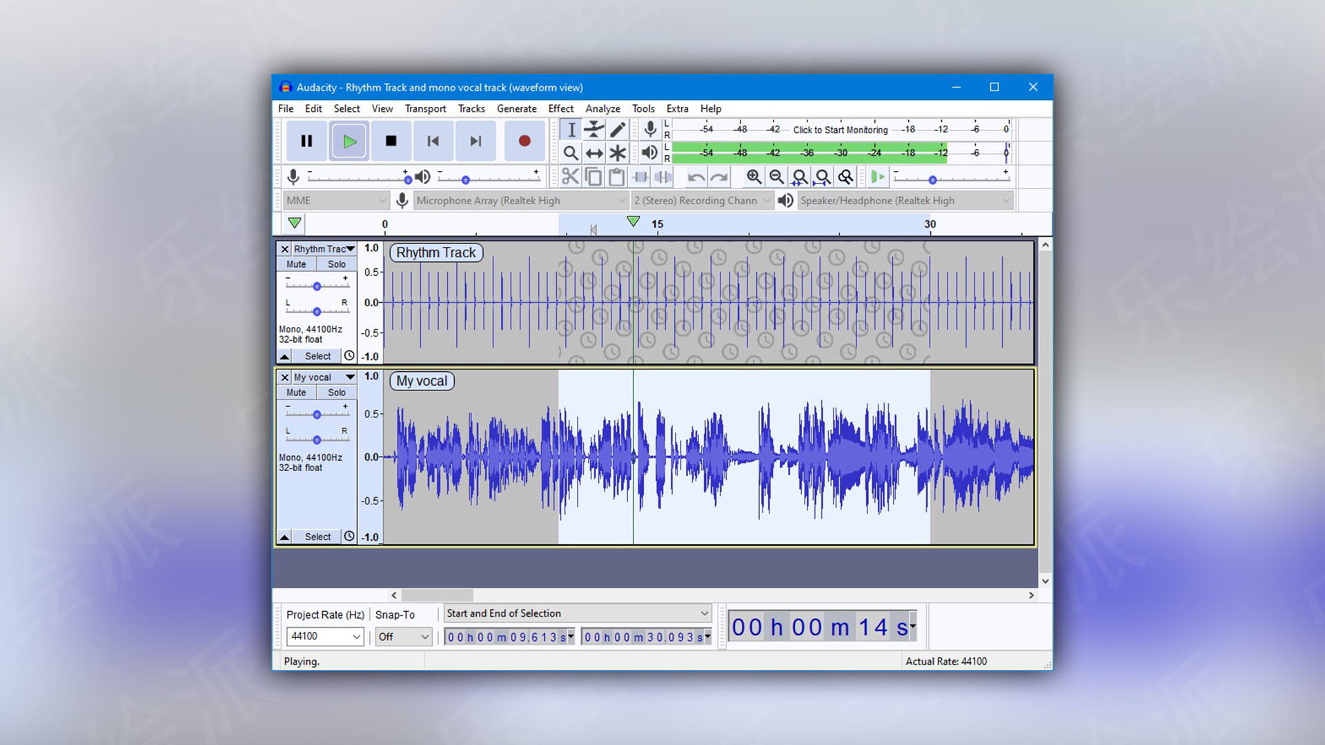
Task: Mute the Rhythm Track
Action: click(x=296, y=264)
